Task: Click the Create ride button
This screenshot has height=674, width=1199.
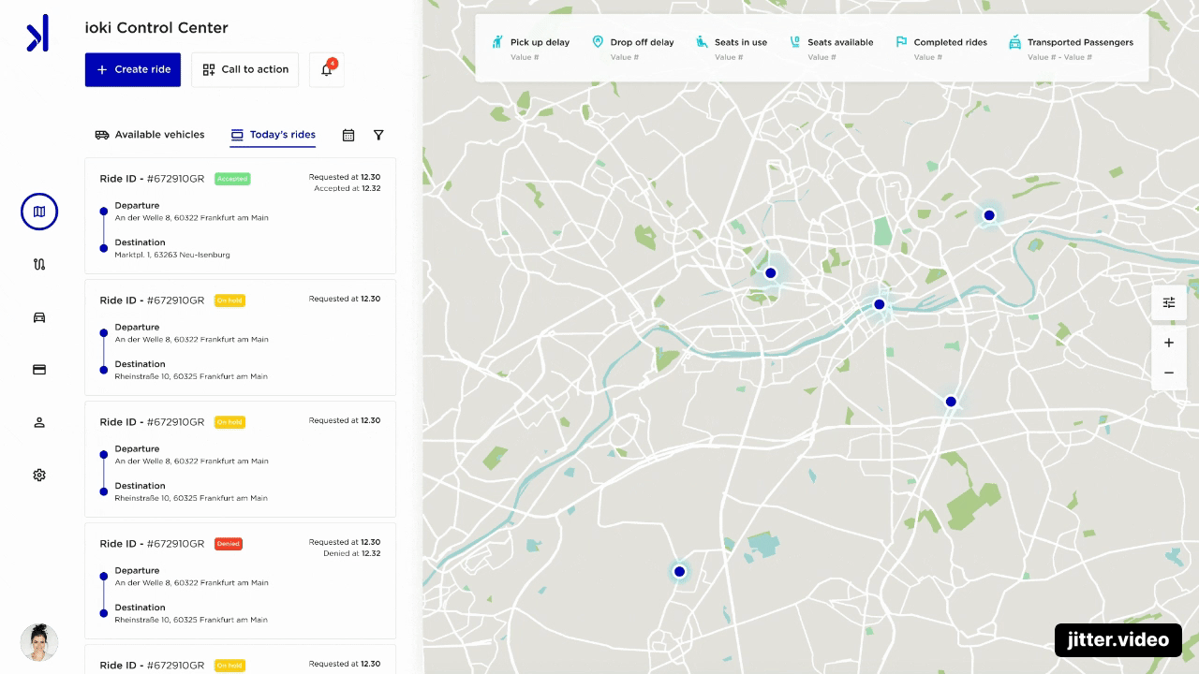Action: coord(133,69)
